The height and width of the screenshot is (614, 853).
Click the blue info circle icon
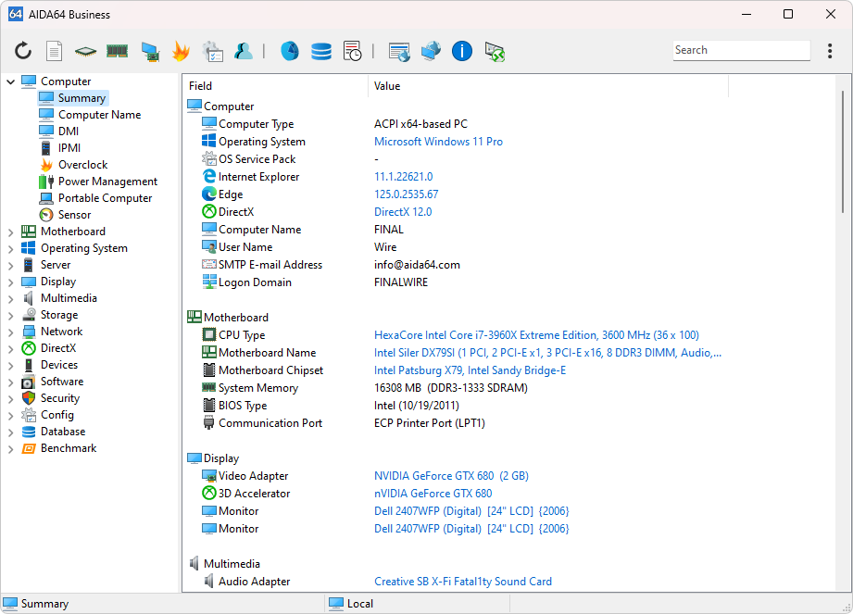coord(462,51)
